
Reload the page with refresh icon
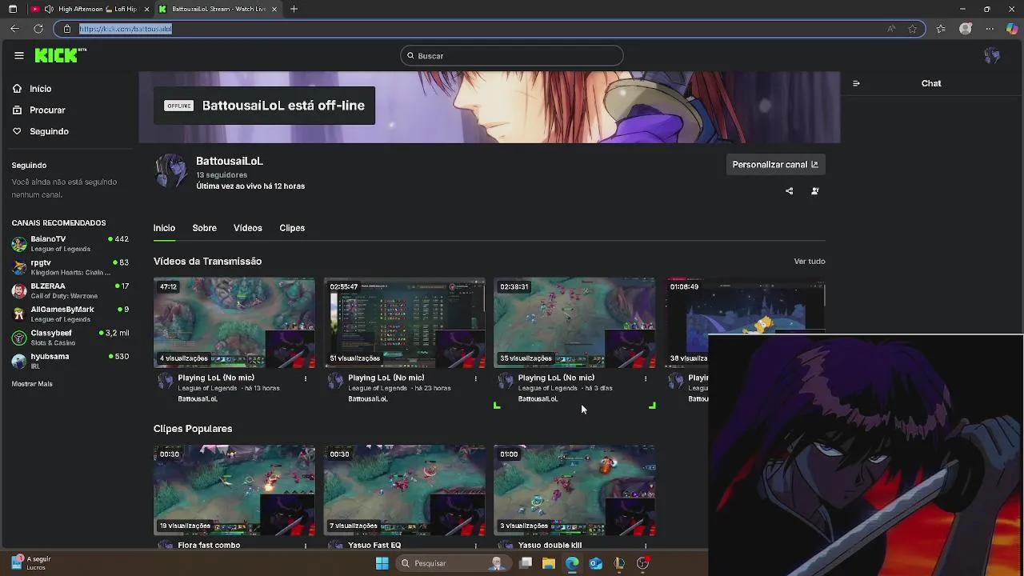38,28
